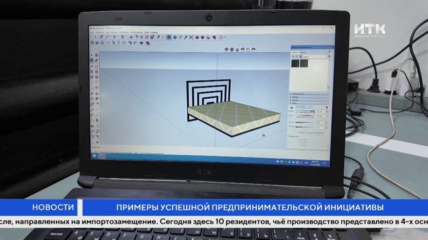This screenshot has height=240, width=428.
Task: Pick Position Camera tool in left toolbar
Action: (x=92, y=142)
